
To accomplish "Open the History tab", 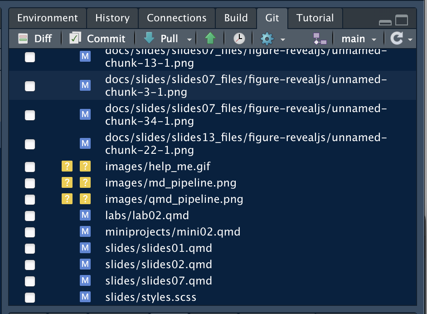I will pyautogui.click(x=112, y=18).
